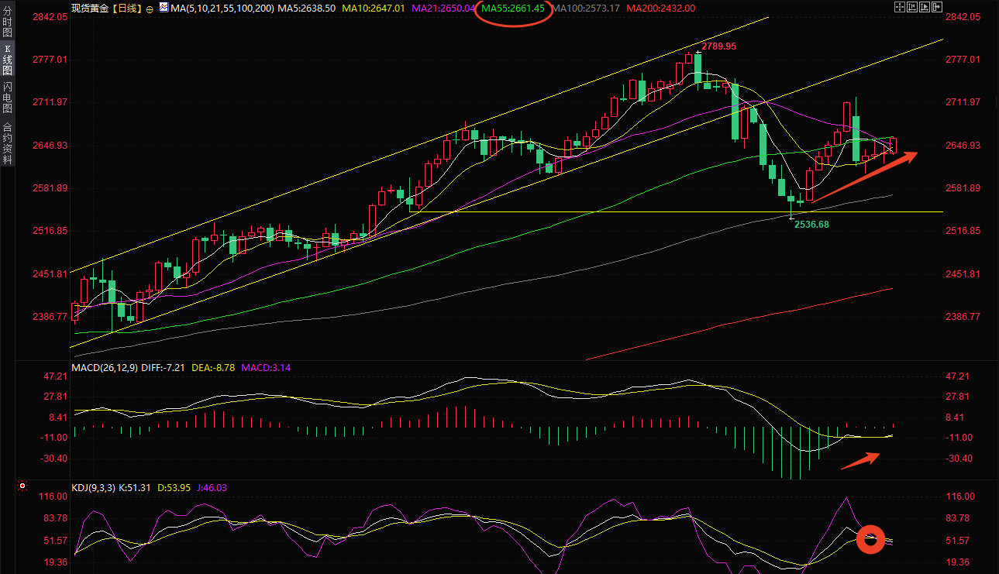
Task: Open MACD(26,12,9) indicator settings
Action: point(104,367)
